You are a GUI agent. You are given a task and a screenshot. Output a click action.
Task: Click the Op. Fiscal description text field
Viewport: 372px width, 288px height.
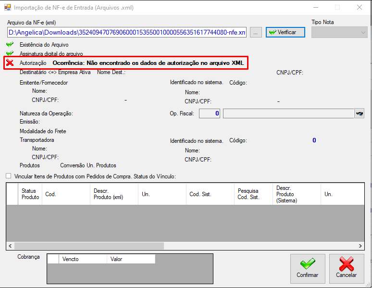tap(288, 113)
